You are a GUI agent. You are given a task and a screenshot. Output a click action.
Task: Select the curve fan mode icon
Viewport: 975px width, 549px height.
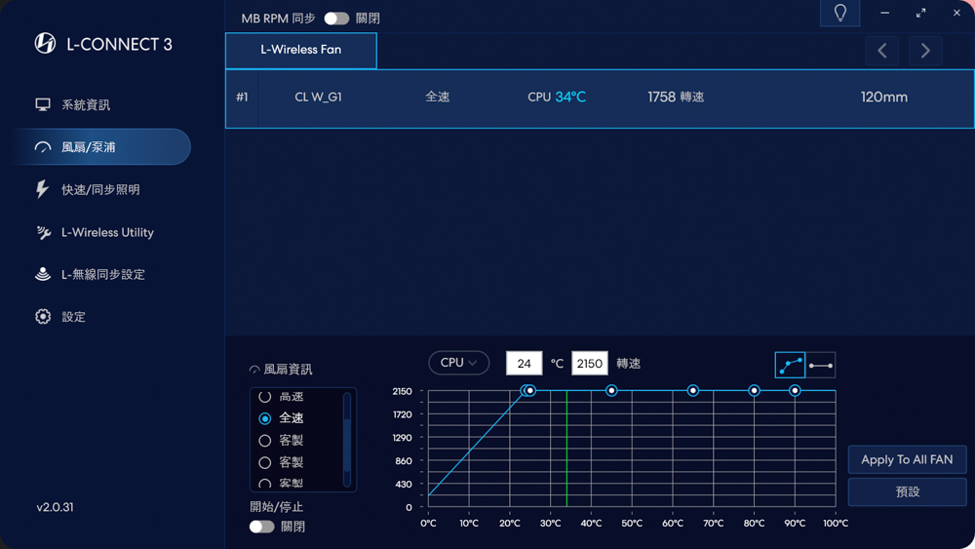[791, 365]
